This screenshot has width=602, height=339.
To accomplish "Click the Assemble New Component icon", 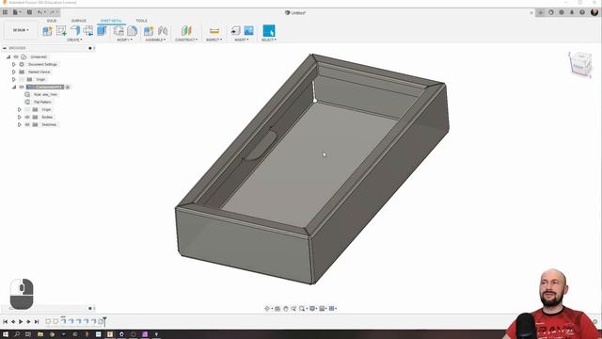I will click(149, 31).
